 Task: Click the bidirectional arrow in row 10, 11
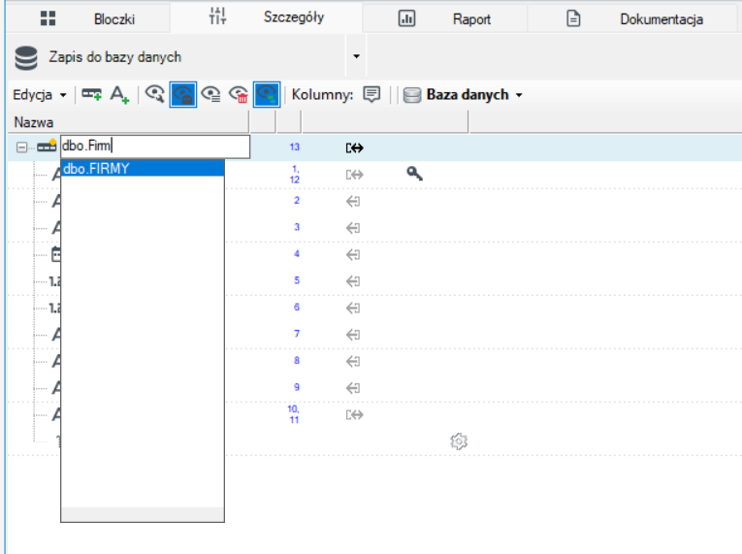coord(354,415)
